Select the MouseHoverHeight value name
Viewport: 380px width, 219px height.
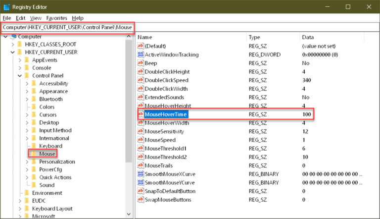click(168, 106)
